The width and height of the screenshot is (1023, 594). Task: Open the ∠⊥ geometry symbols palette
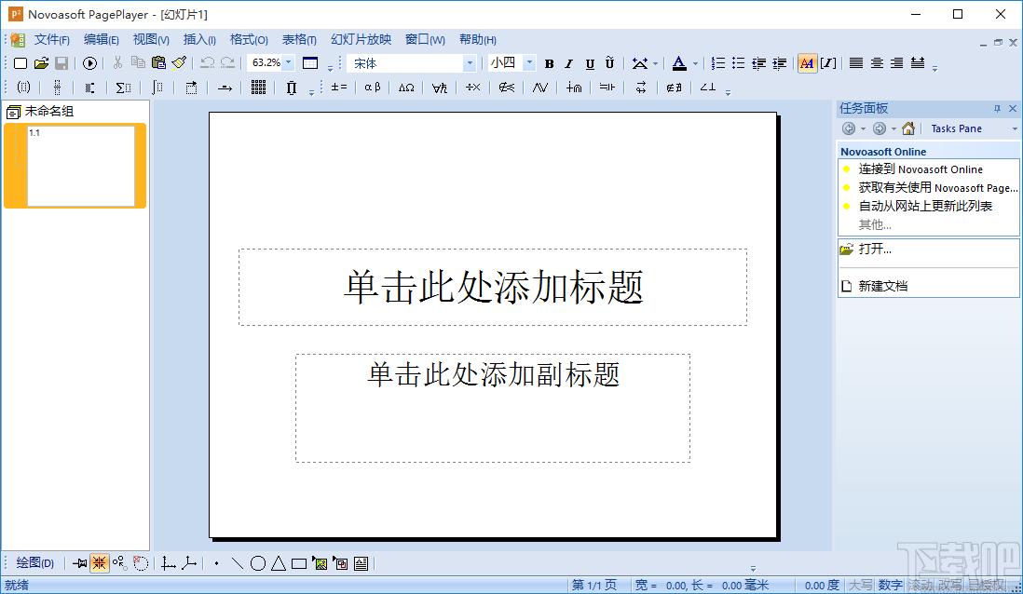tap(708, 88)
